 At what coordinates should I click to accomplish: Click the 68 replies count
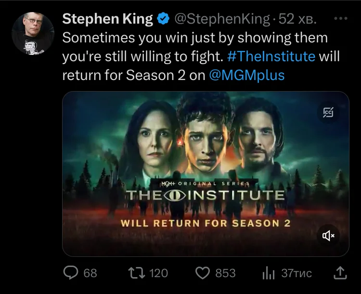tap(90, 273)
